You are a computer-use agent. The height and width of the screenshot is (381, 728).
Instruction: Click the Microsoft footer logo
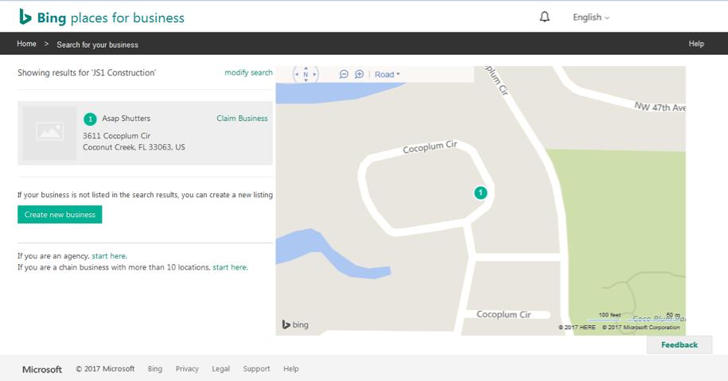pyautogui.click(x=42, y=369)
